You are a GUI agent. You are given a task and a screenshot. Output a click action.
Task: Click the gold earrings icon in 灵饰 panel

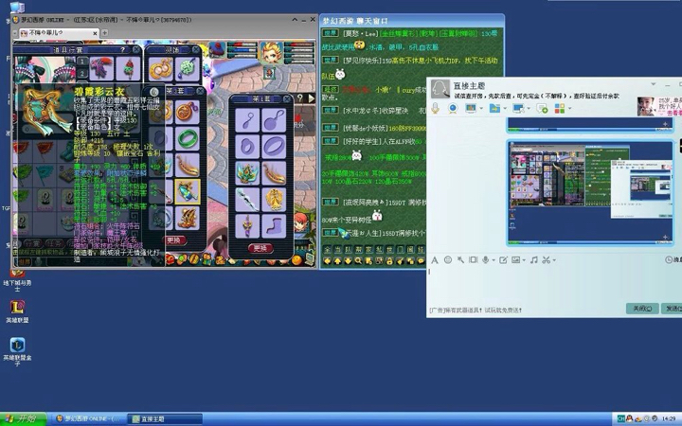point(160,69)
